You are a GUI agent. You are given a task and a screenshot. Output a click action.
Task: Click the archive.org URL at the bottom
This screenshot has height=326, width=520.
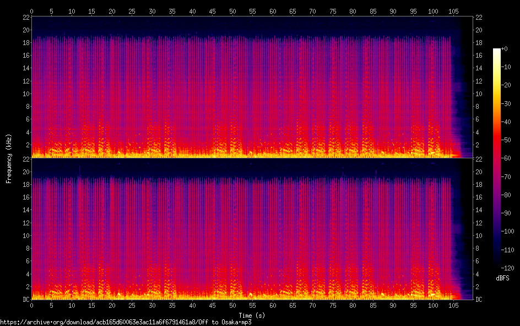pyautogui.click(x=126, y=322)
